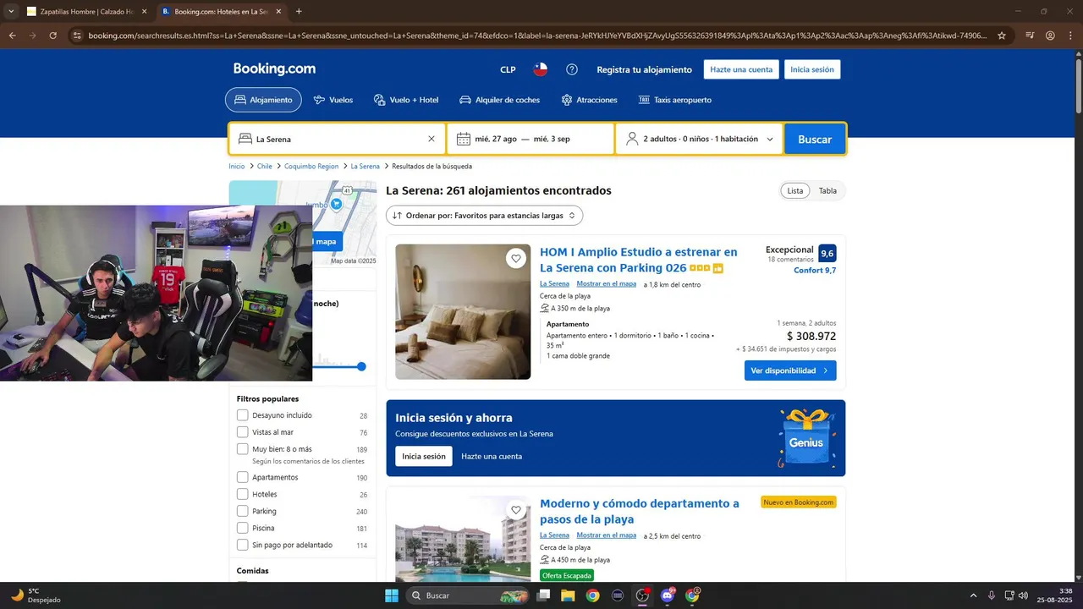Click Registra tu alojamiento link
1083x609 pixels.
pos(644,69)
